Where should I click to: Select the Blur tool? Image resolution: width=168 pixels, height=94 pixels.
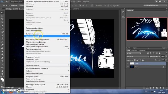[x=2, y=51]
